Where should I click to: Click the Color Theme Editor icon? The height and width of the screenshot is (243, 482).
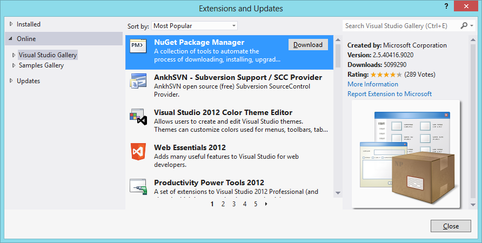tap(138, 117)
